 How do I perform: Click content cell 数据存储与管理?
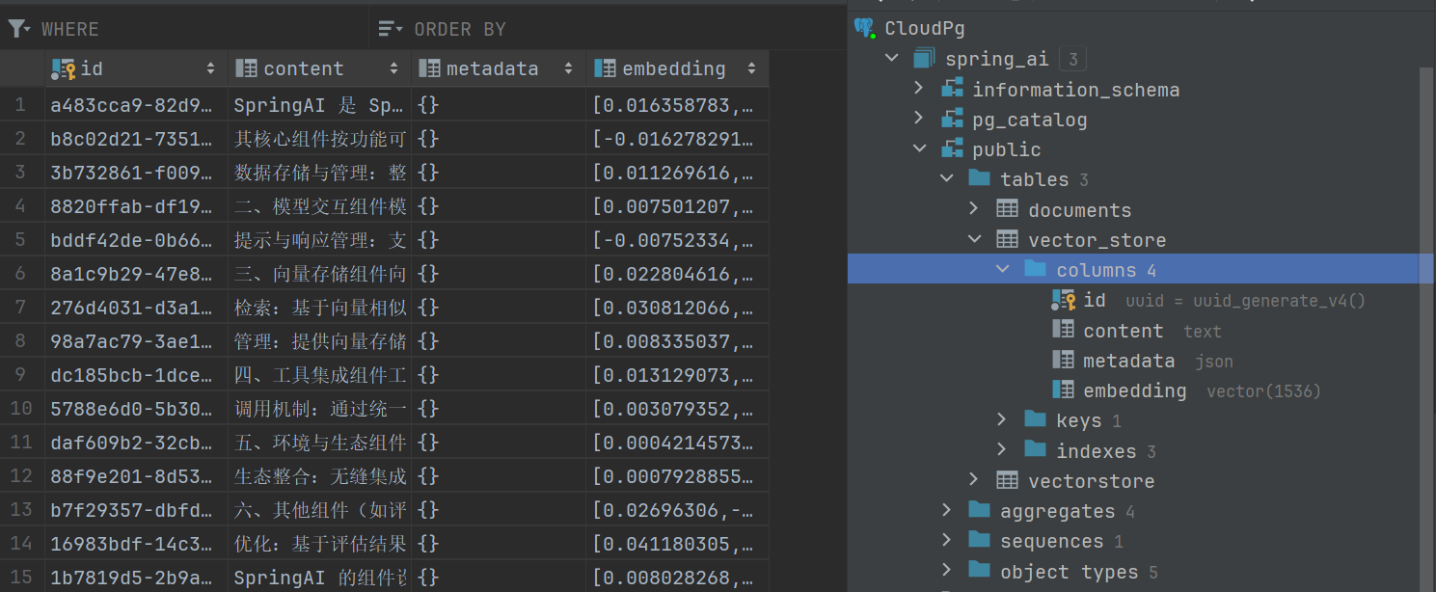[x=319, y=172]
